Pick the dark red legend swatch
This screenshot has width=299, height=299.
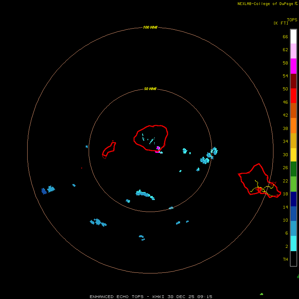click(293, 81)
